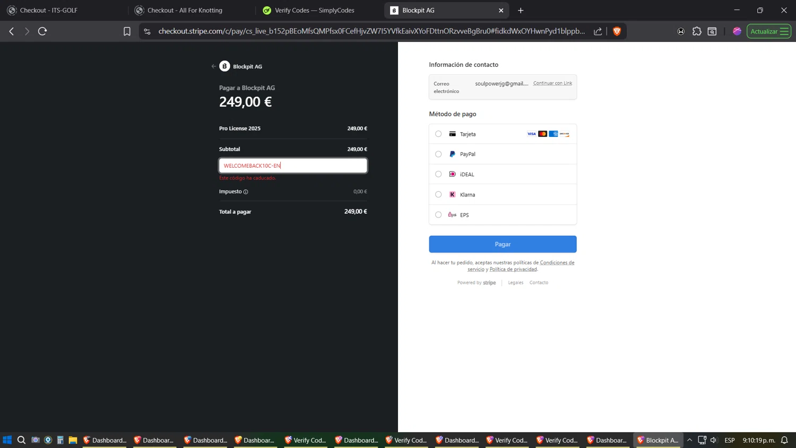The height and width of the screenshot is (448, 796).
Task: Select the PayPal radio button
Action: tap(438, 154)
